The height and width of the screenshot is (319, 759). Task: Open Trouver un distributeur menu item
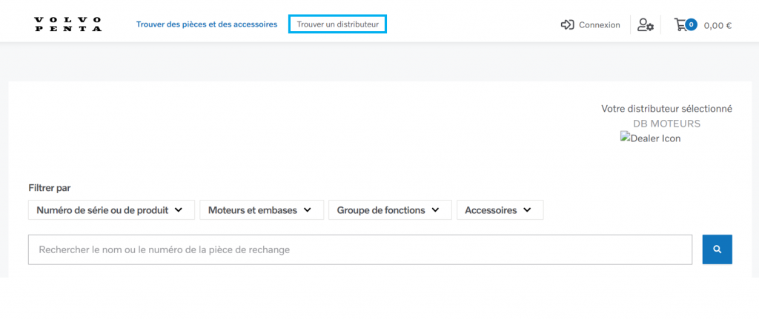click(337, 24)
